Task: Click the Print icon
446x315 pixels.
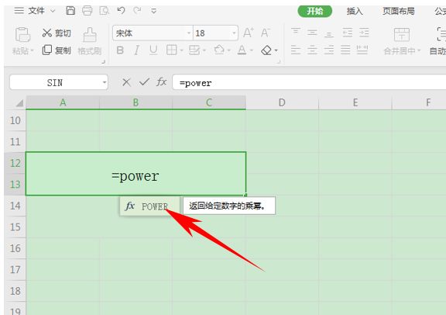Action: pyautogui.click(x=87, y=11)
